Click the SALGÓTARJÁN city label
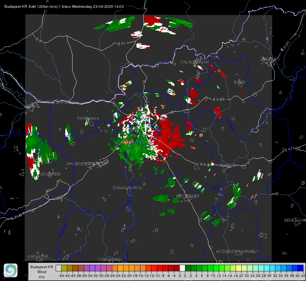 194,62
